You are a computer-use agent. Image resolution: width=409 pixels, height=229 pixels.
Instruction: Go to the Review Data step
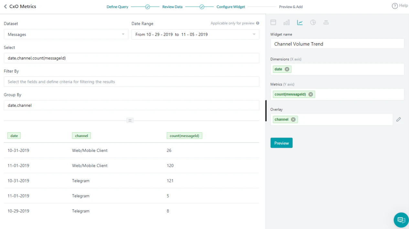pos(172,7)
